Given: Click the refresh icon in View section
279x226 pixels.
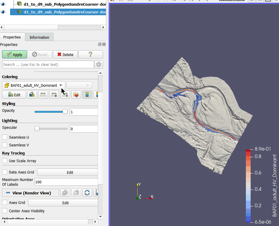Looking at the screenshot, I should click(87, 193).
